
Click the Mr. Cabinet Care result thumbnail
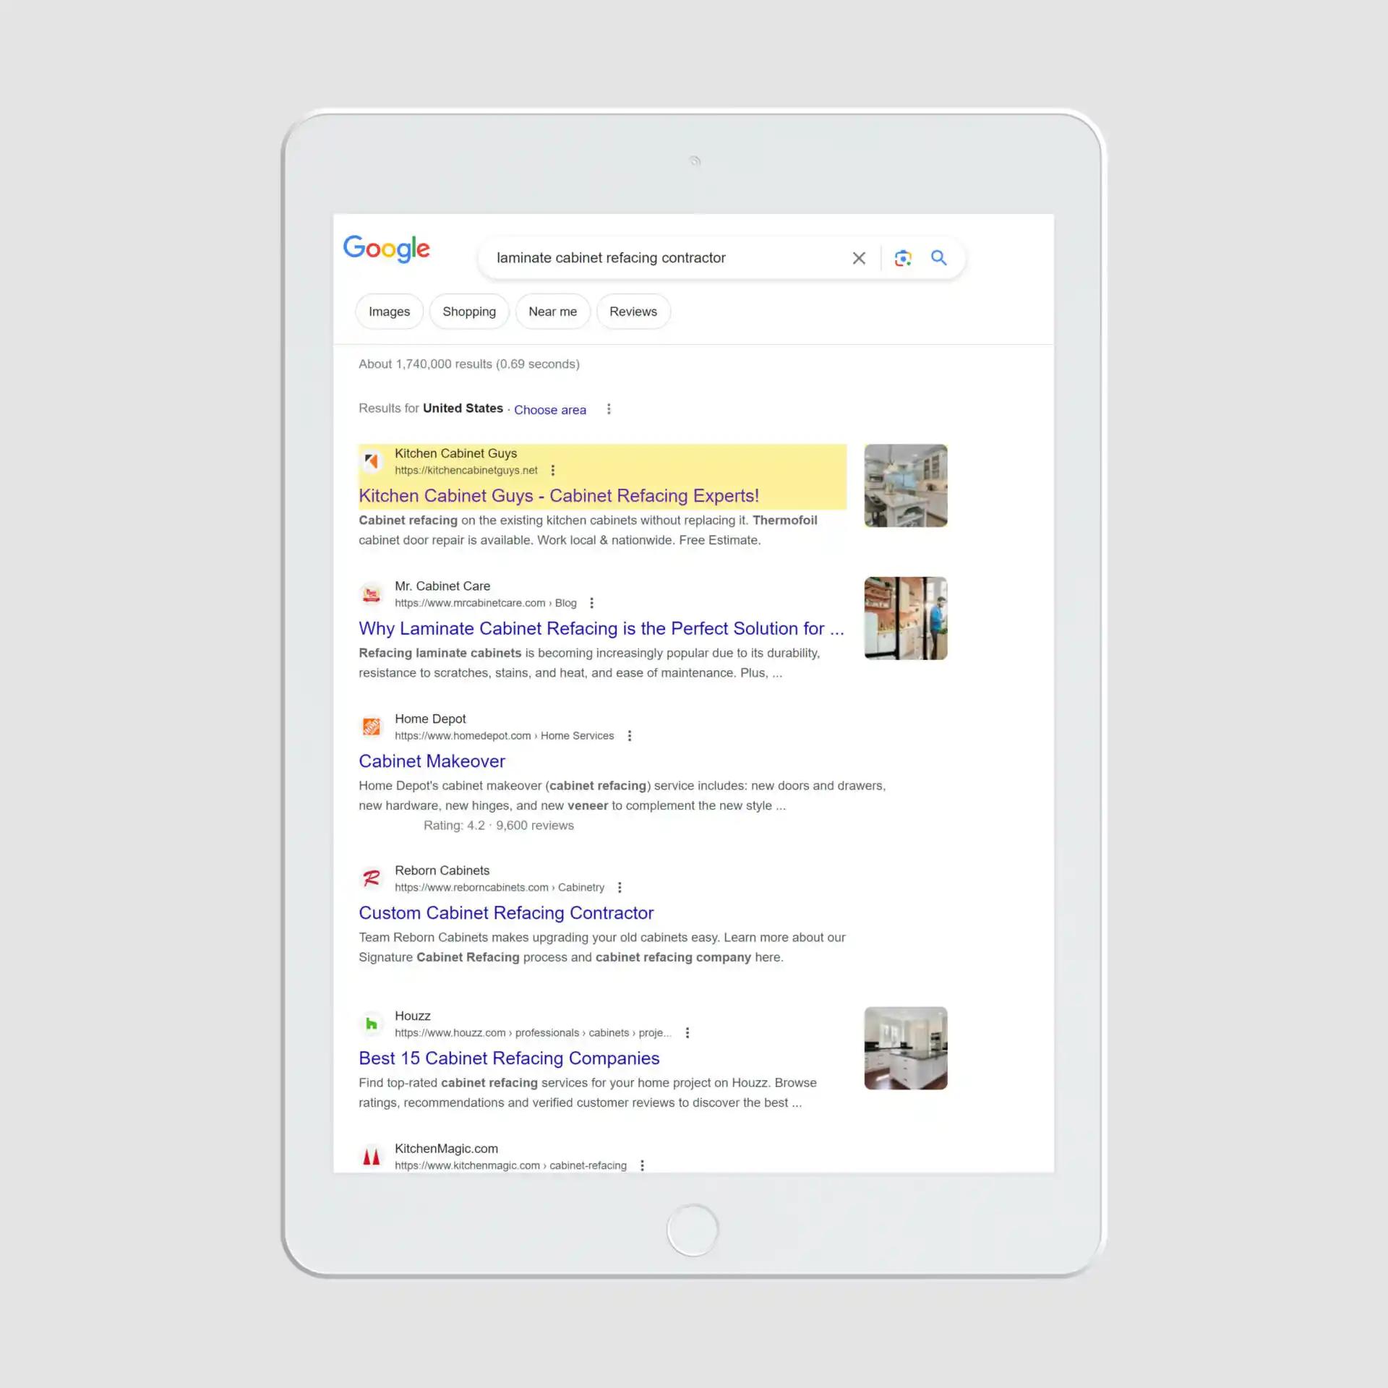(x=905, y=618)
